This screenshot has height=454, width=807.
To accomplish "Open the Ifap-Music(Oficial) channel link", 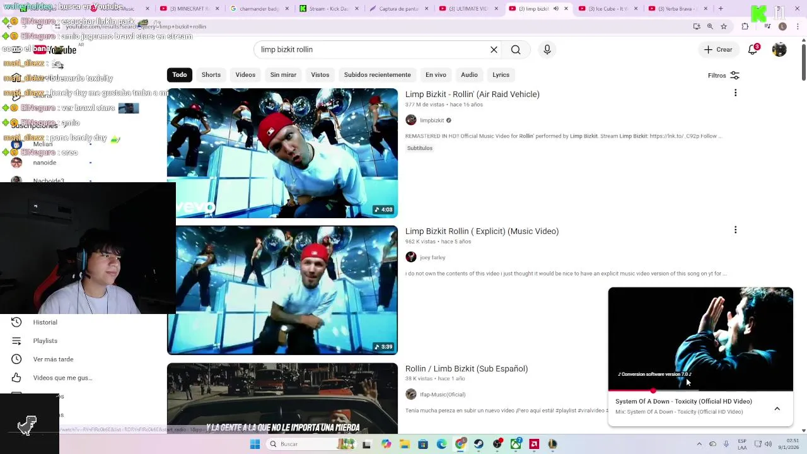I will [443, 395].
